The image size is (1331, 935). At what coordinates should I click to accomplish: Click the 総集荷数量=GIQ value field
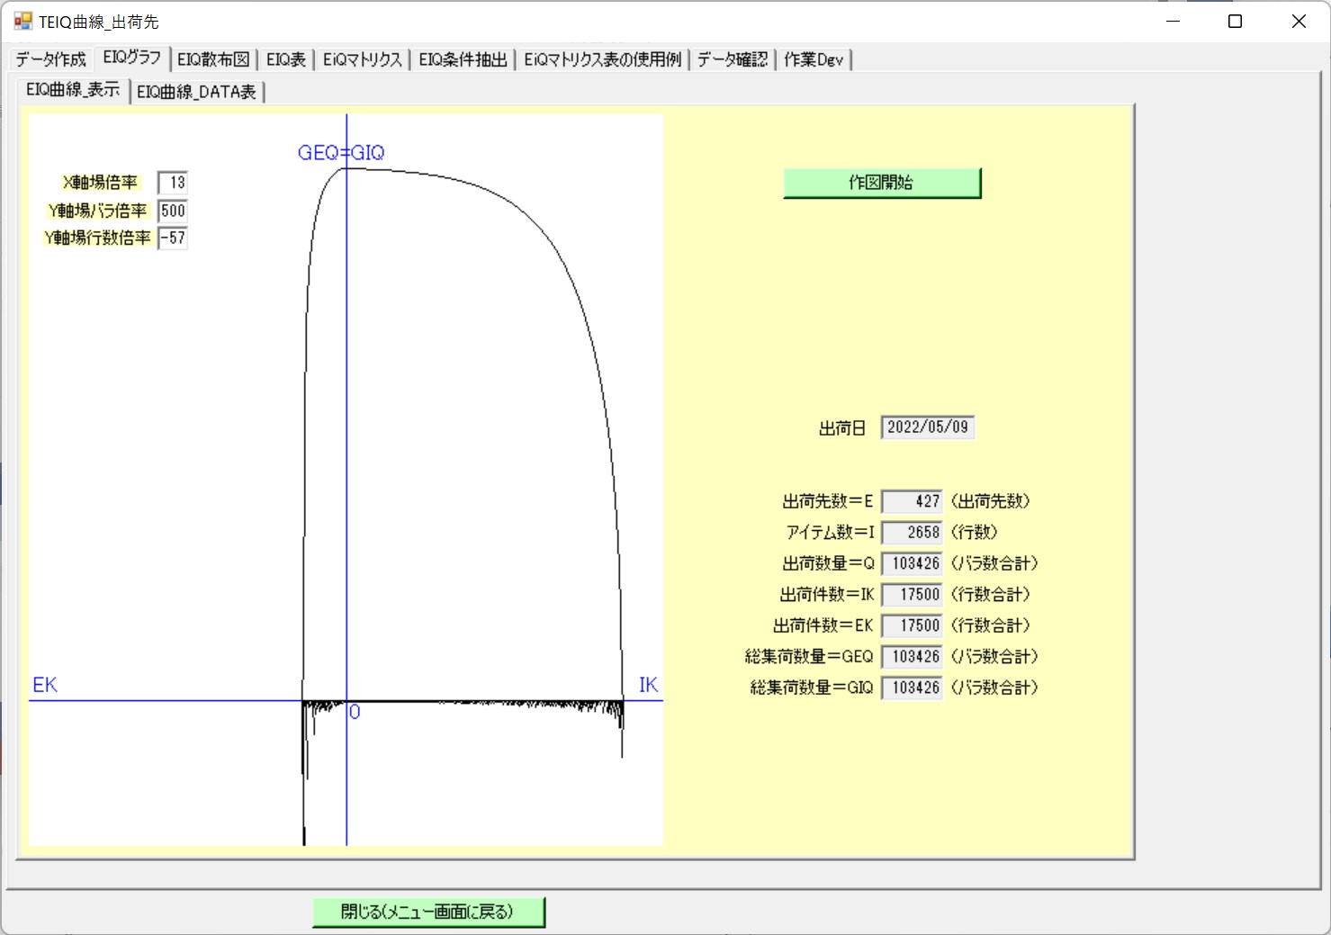point(912,688)
